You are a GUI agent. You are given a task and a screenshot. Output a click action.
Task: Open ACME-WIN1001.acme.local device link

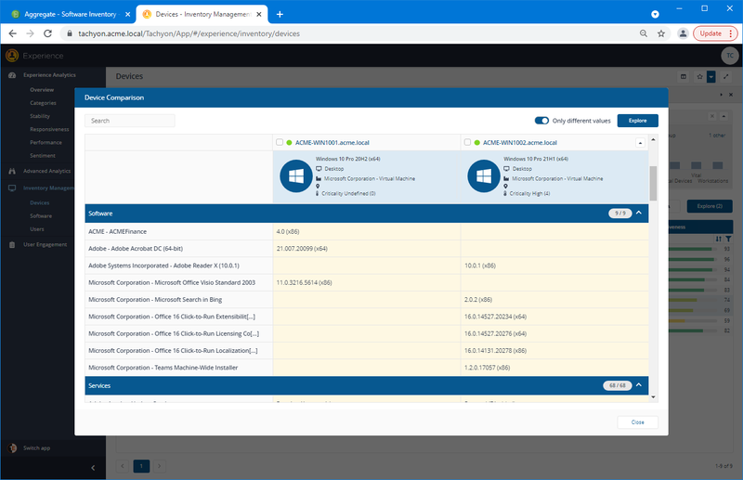(332, 143)
